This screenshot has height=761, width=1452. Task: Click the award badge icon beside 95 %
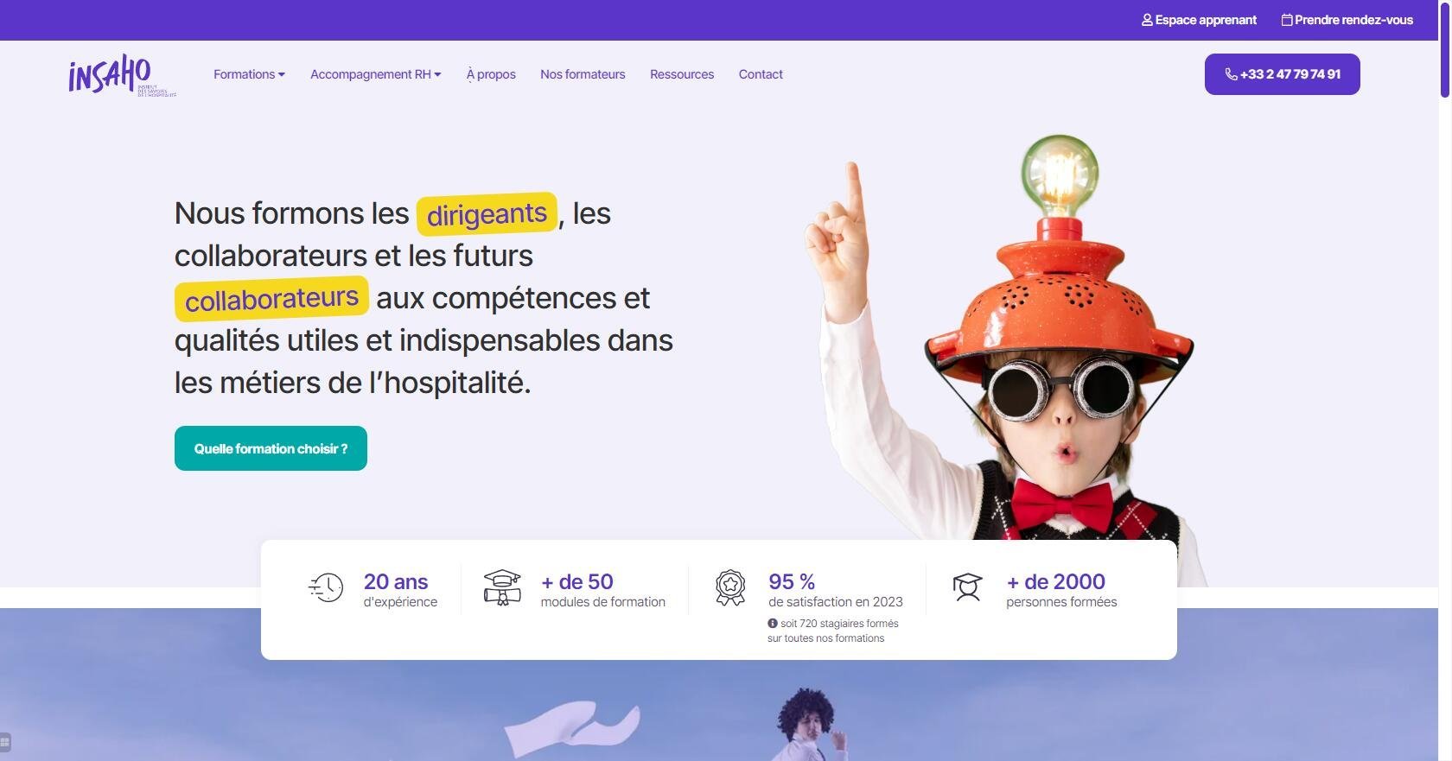pos(730,587)
